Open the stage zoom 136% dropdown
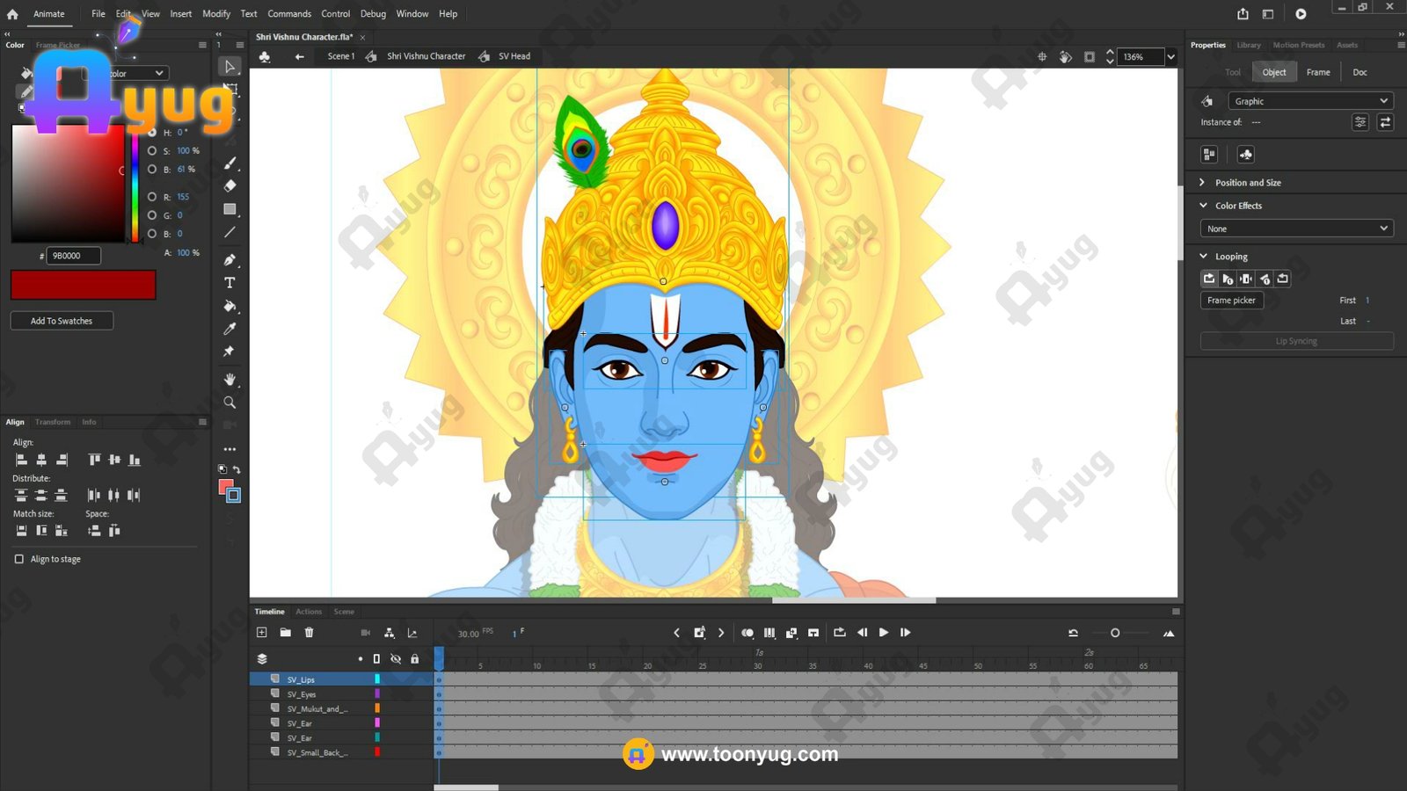 click(1170, 57)
